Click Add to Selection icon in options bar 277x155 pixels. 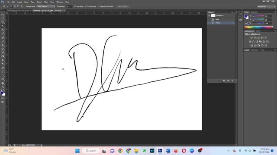[15, 6]
